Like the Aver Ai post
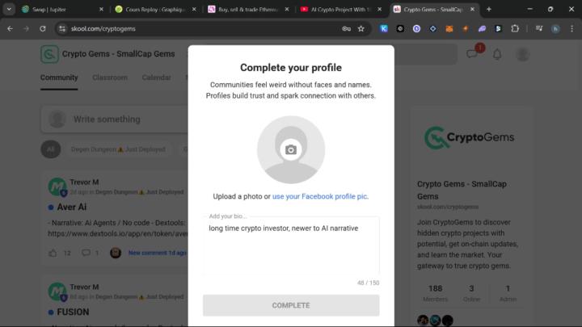582x327 pixels. 53,253
